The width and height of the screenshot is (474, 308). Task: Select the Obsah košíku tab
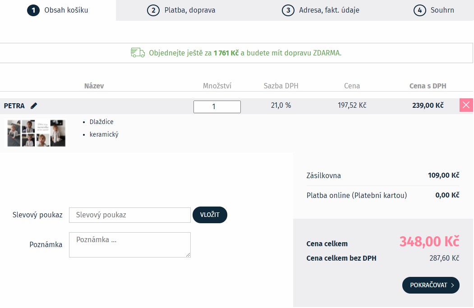point(66,10)
